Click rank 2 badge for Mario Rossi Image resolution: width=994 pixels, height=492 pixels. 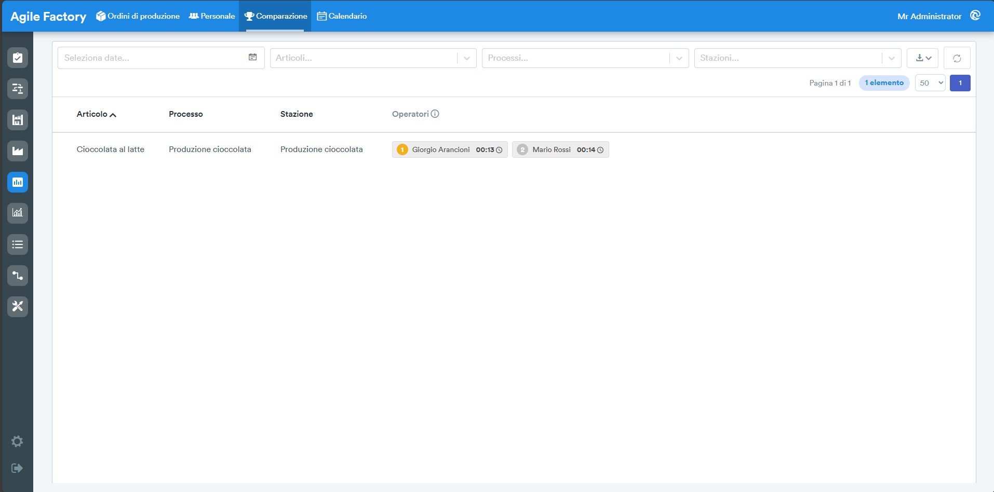pos(522,149)
